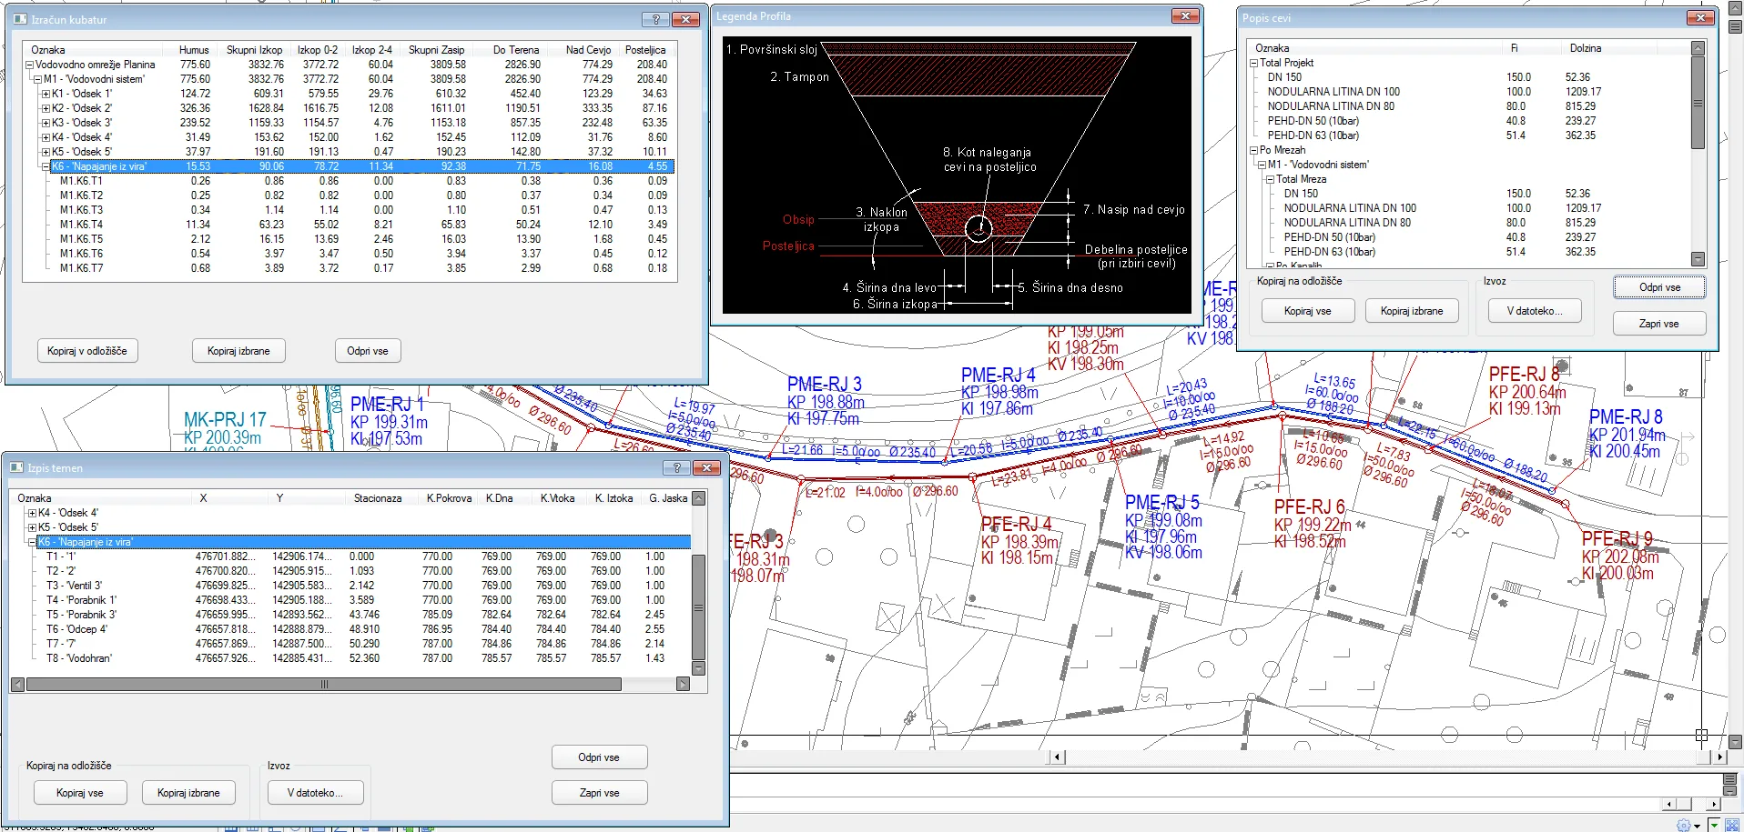1744x832 pixels.
Task: Close the Legenda Profila window
Action: pos(1184,16)
